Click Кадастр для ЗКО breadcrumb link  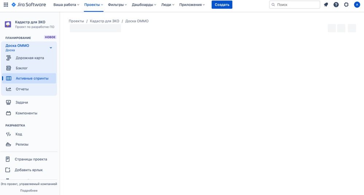(105, 21)
